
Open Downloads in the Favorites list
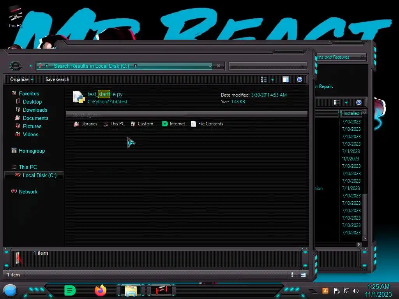coord(35,110)
